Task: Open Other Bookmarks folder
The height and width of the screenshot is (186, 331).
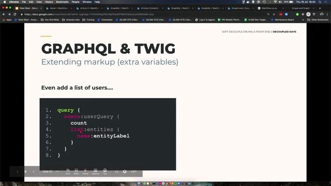Action: coord(318,20)
